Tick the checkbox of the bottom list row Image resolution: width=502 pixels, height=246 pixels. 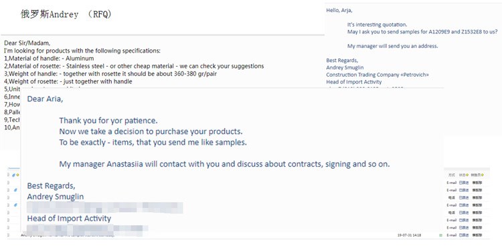(8, 235)
